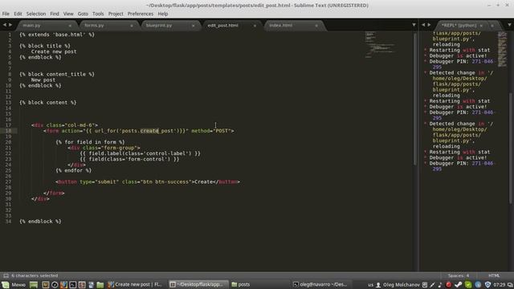Viewport: 514px width, 289px height.
Task: Click right tab-scroll arrow in left pane
Action: tap(10, 25)
